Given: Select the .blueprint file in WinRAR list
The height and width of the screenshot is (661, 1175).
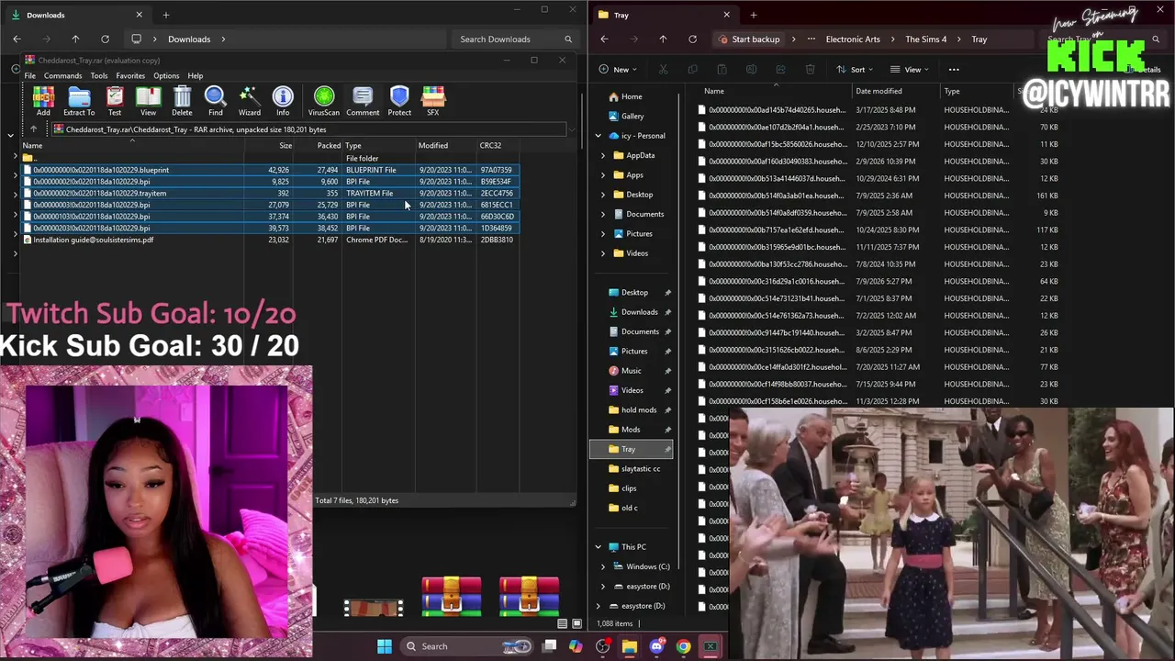Looking at the screenshot, I should click(x=271, y=170).
